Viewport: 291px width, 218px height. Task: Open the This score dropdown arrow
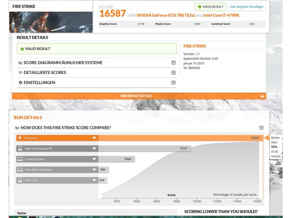click(94, 138)
